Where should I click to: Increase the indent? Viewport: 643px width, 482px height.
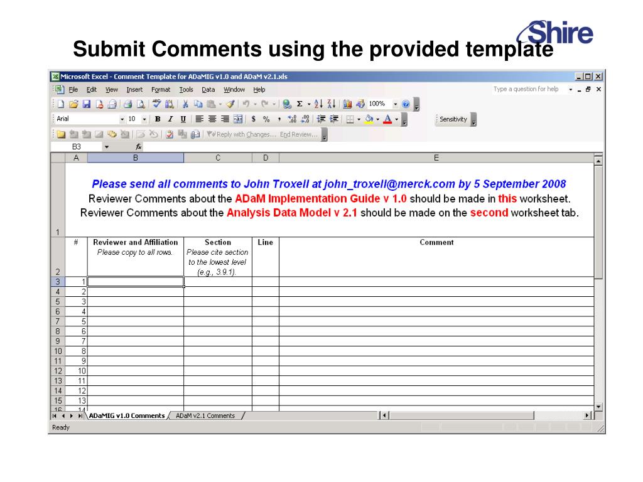pyautogui.click(x=334, y=119)
